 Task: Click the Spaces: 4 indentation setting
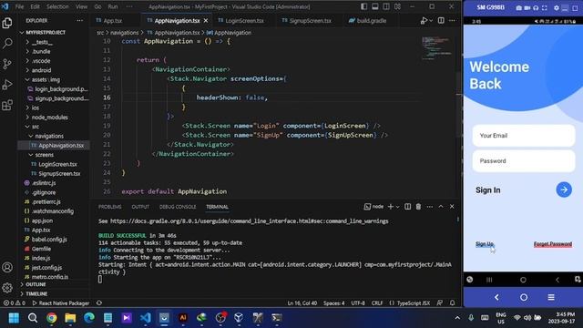333,303
